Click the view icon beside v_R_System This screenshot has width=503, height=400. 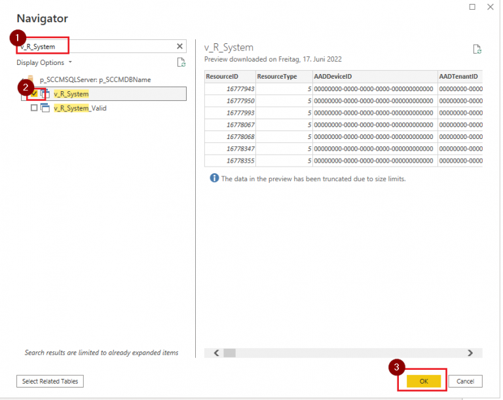coord(45,94)
